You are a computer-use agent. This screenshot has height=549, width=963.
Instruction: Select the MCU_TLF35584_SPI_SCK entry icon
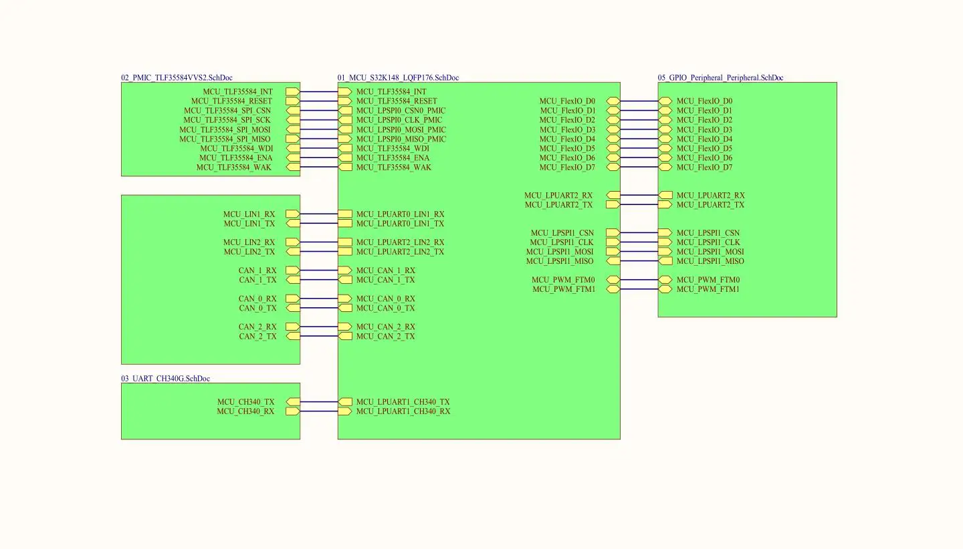click(293, 120)
